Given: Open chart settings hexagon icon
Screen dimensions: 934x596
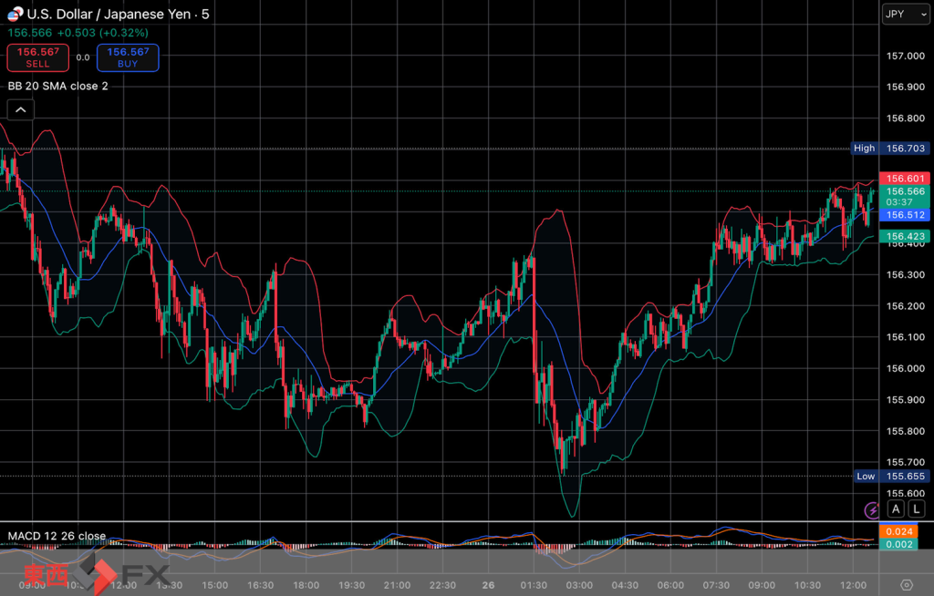Looking at the screenshot, I should 906,585.
